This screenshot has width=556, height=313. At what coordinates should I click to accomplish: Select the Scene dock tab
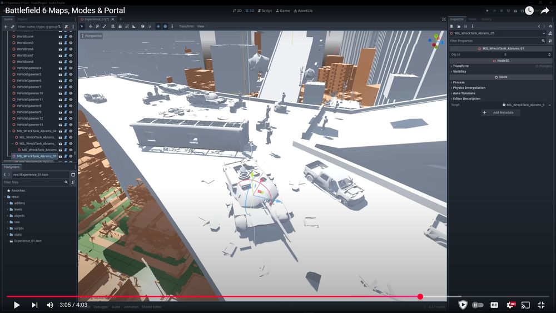tap(8, 19)
